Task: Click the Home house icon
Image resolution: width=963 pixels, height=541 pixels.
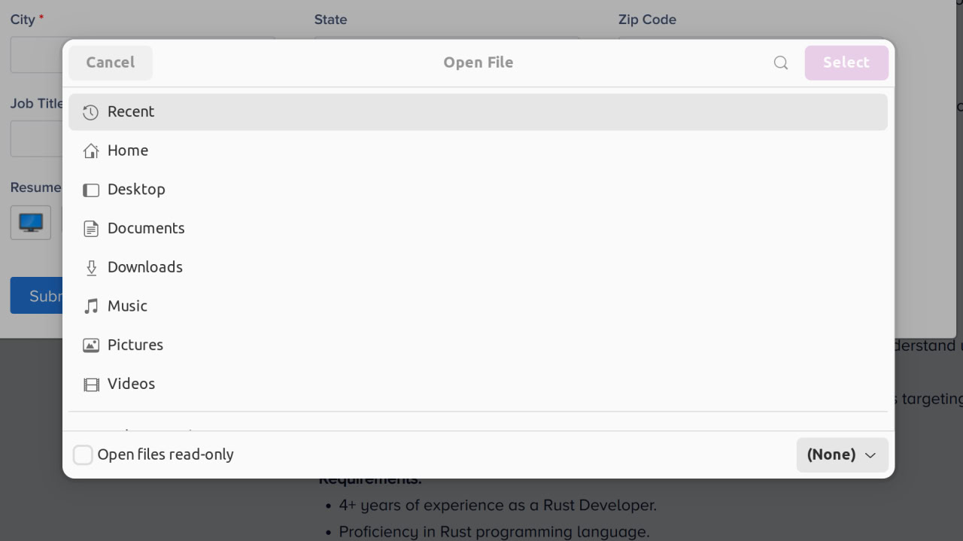Action: click(91, 150)
